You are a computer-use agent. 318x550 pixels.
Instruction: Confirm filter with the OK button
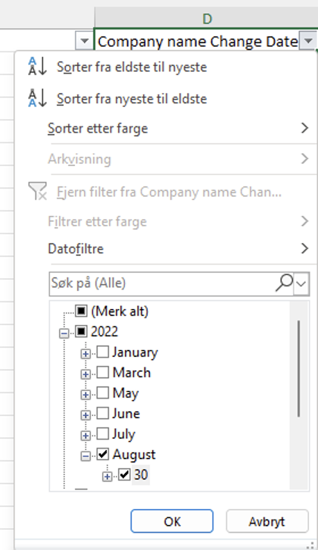172,521
